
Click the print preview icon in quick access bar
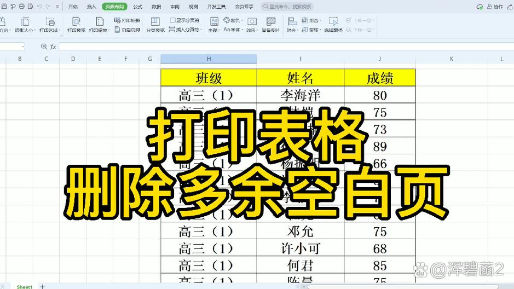click(x=31, y=6)
